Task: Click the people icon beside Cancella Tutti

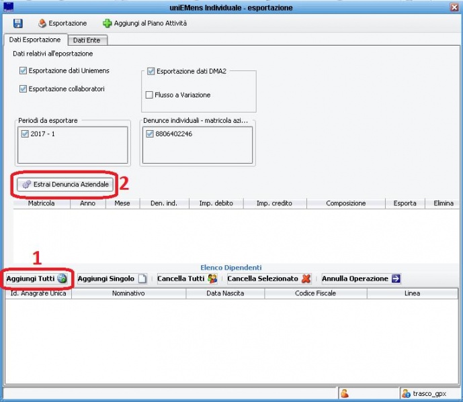Action: coord(212,279)
